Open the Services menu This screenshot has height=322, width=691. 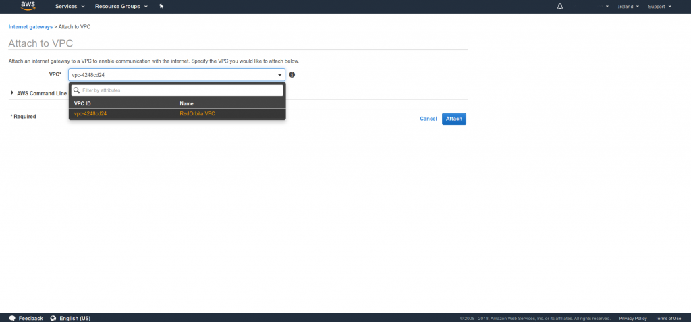pyautogui.click(x=70, y=6)
